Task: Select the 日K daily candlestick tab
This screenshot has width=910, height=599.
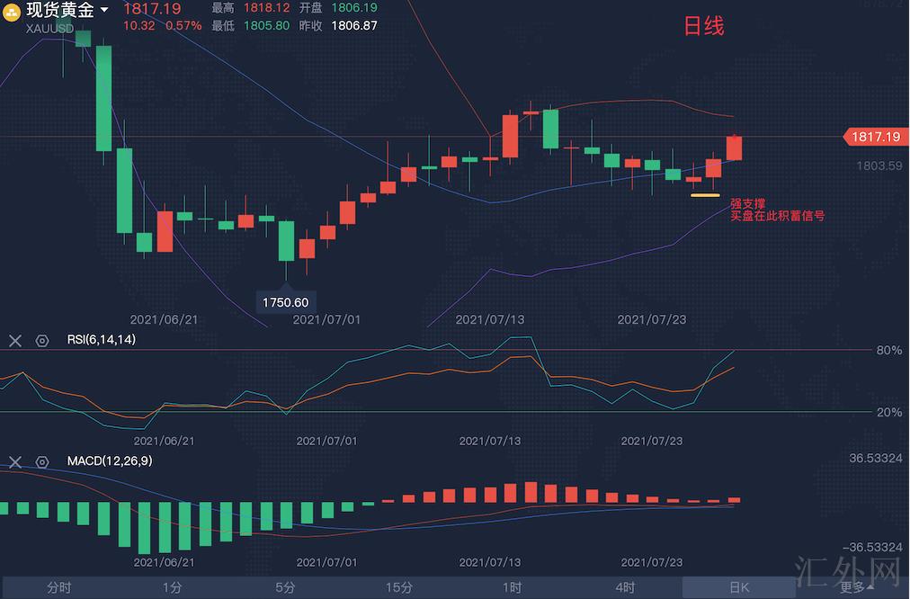Action: [738, 587]
